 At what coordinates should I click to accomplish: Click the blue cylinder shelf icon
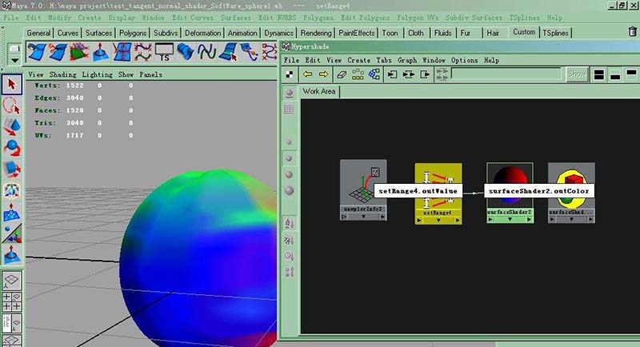click(x=186, y=53)
